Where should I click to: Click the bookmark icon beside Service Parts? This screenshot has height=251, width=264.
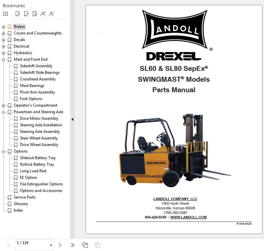9,198
